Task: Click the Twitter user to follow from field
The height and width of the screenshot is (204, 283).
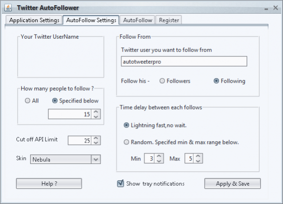Action: pyautogui.click(x=184, y=61)
